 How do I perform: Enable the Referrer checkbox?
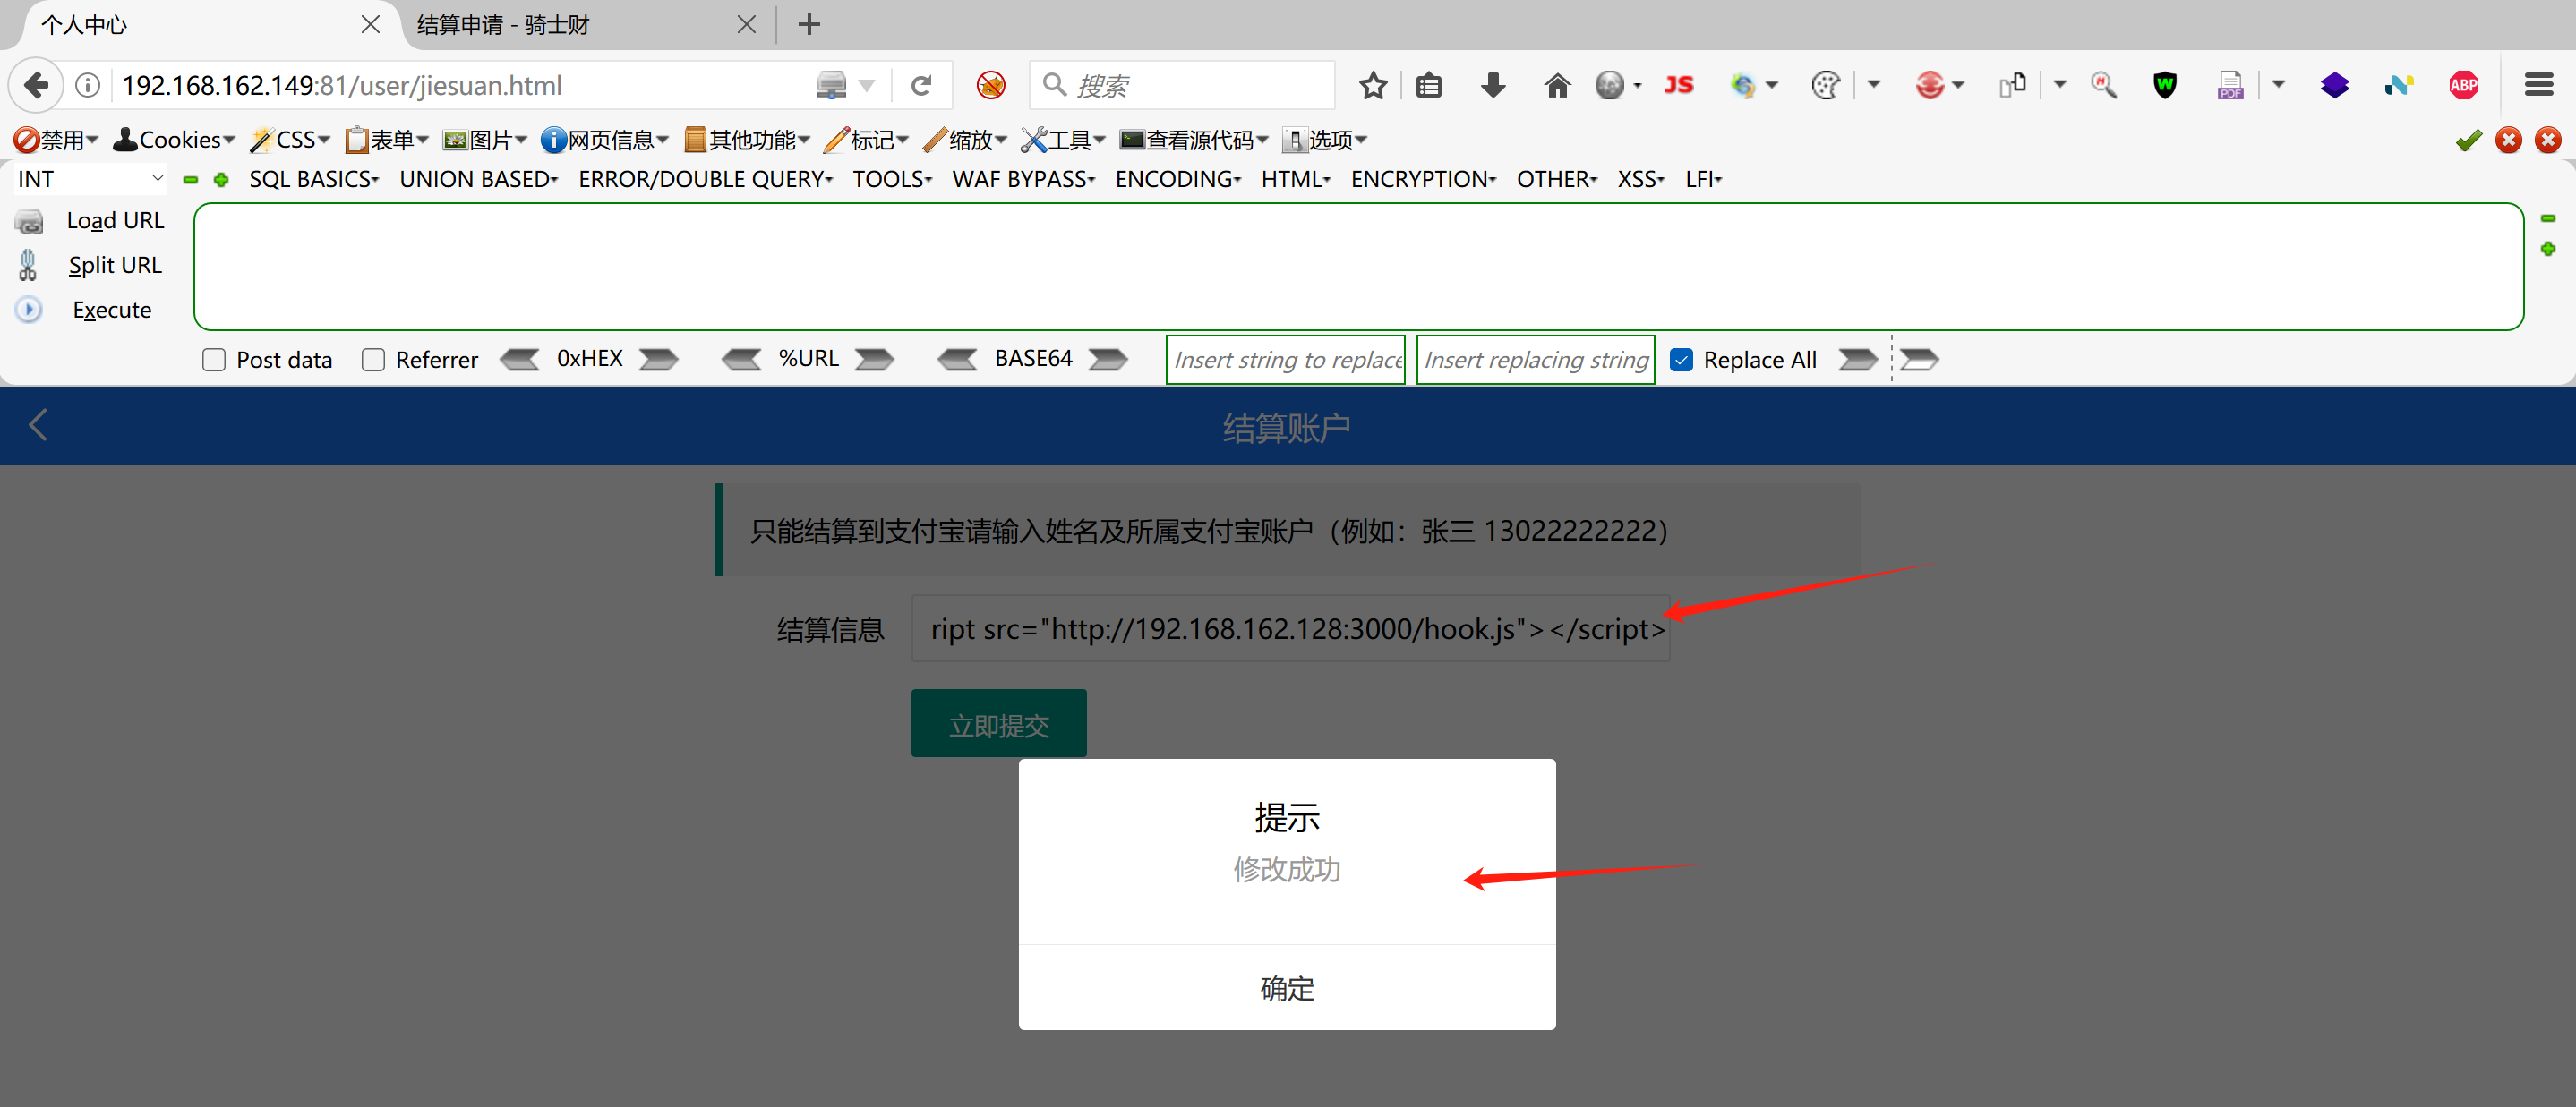tap(373, 360)
